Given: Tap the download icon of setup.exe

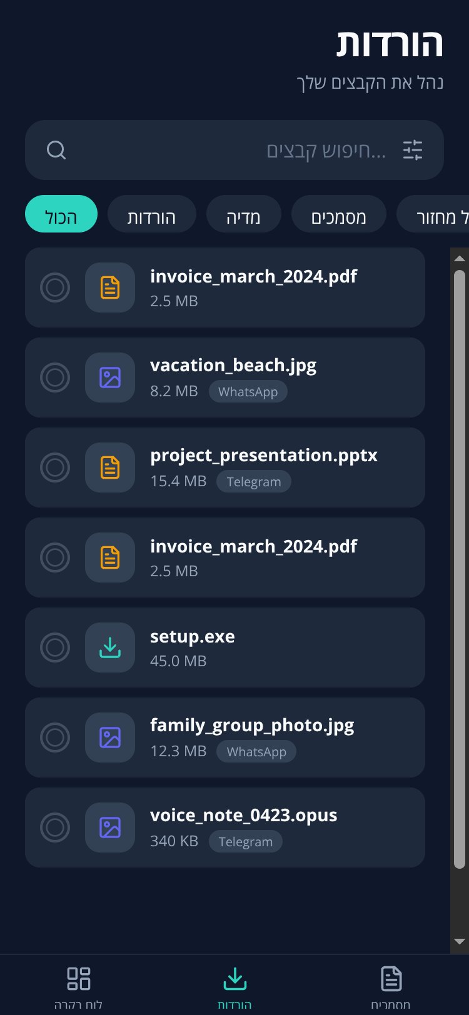Looking at the screenshot, I should pyautogui.click(x=110, y=647).
